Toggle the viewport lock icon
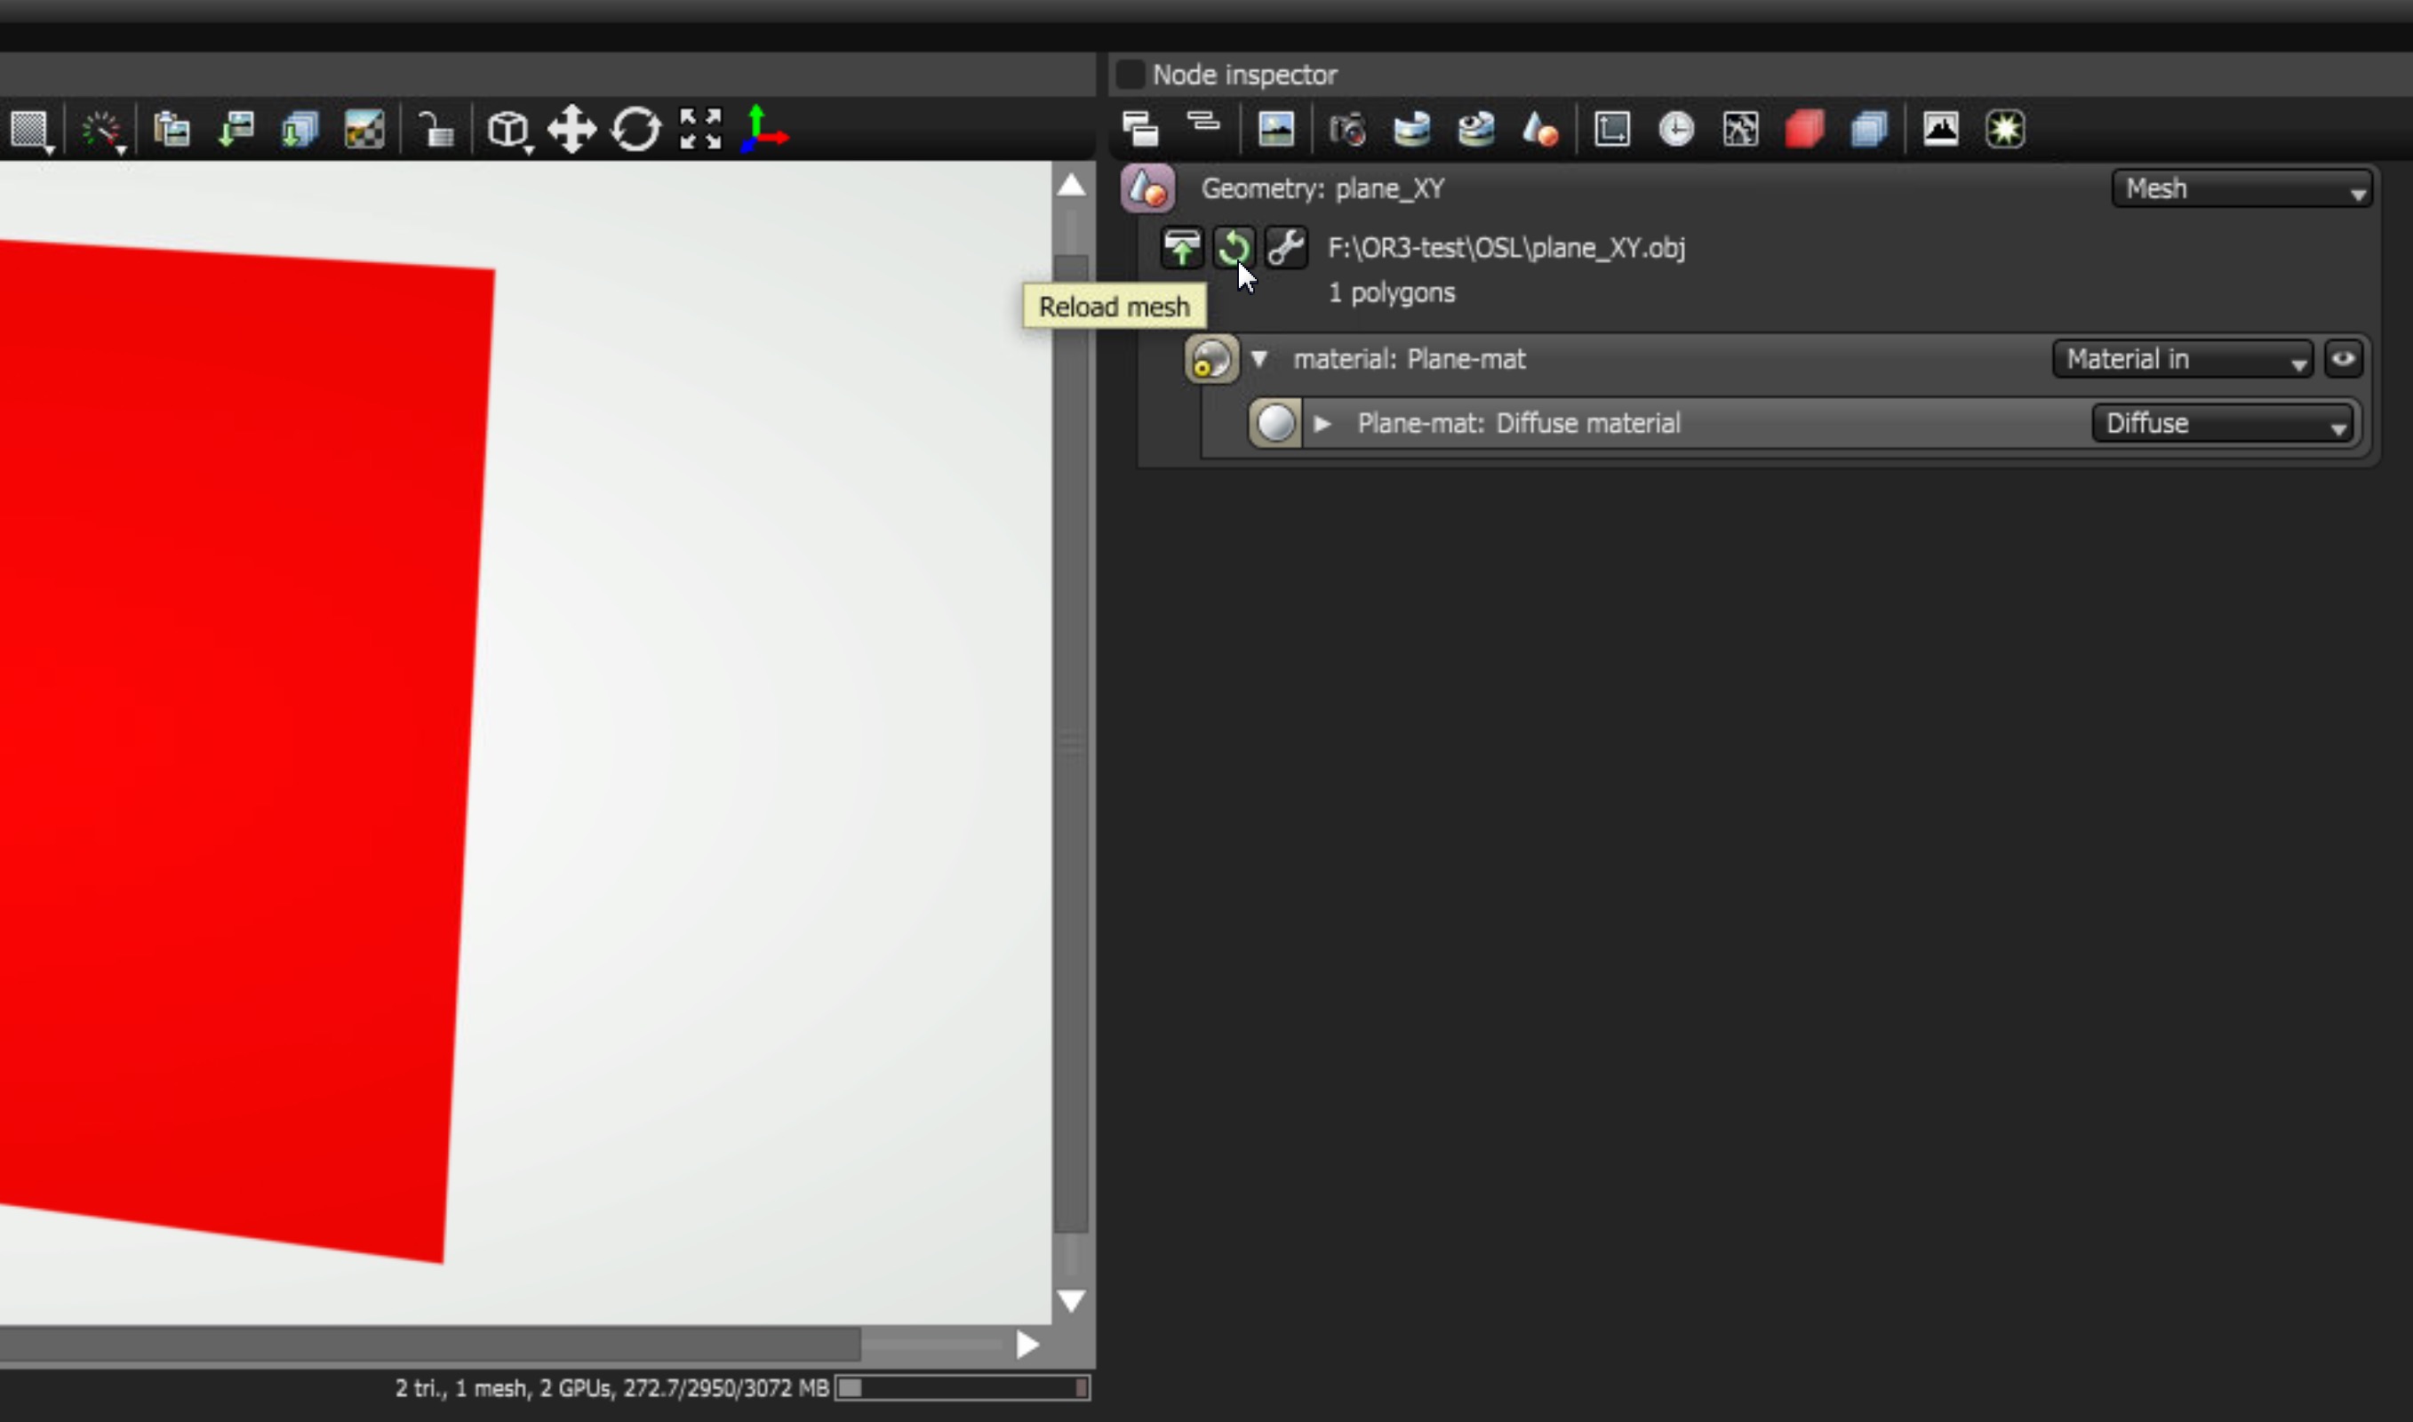This screenshot has width=2413, height=1422. click(x=436, y=130)
